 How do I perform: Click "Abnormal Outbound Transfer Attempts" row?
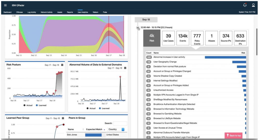coord(196,133)
